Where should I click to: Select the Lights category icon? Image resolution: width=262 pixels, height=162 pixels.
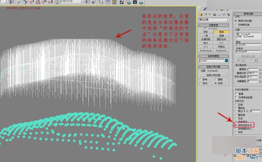tap(210, 15)
